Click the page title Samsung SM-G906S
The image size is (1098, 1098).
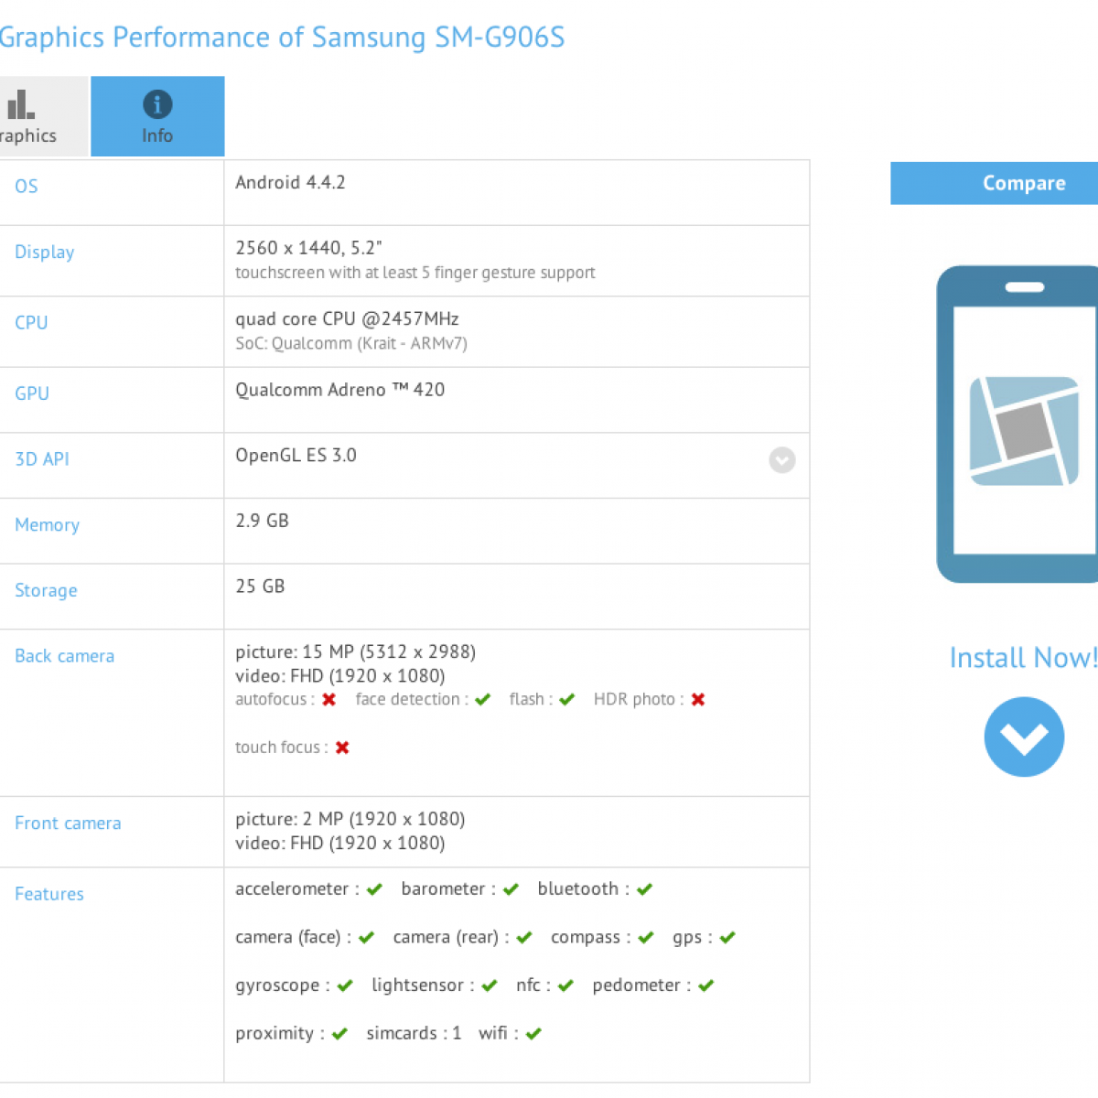point(282,38)
